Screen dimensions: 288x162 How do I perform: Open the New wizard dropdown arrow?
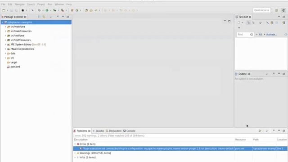[x=8, y=10]
